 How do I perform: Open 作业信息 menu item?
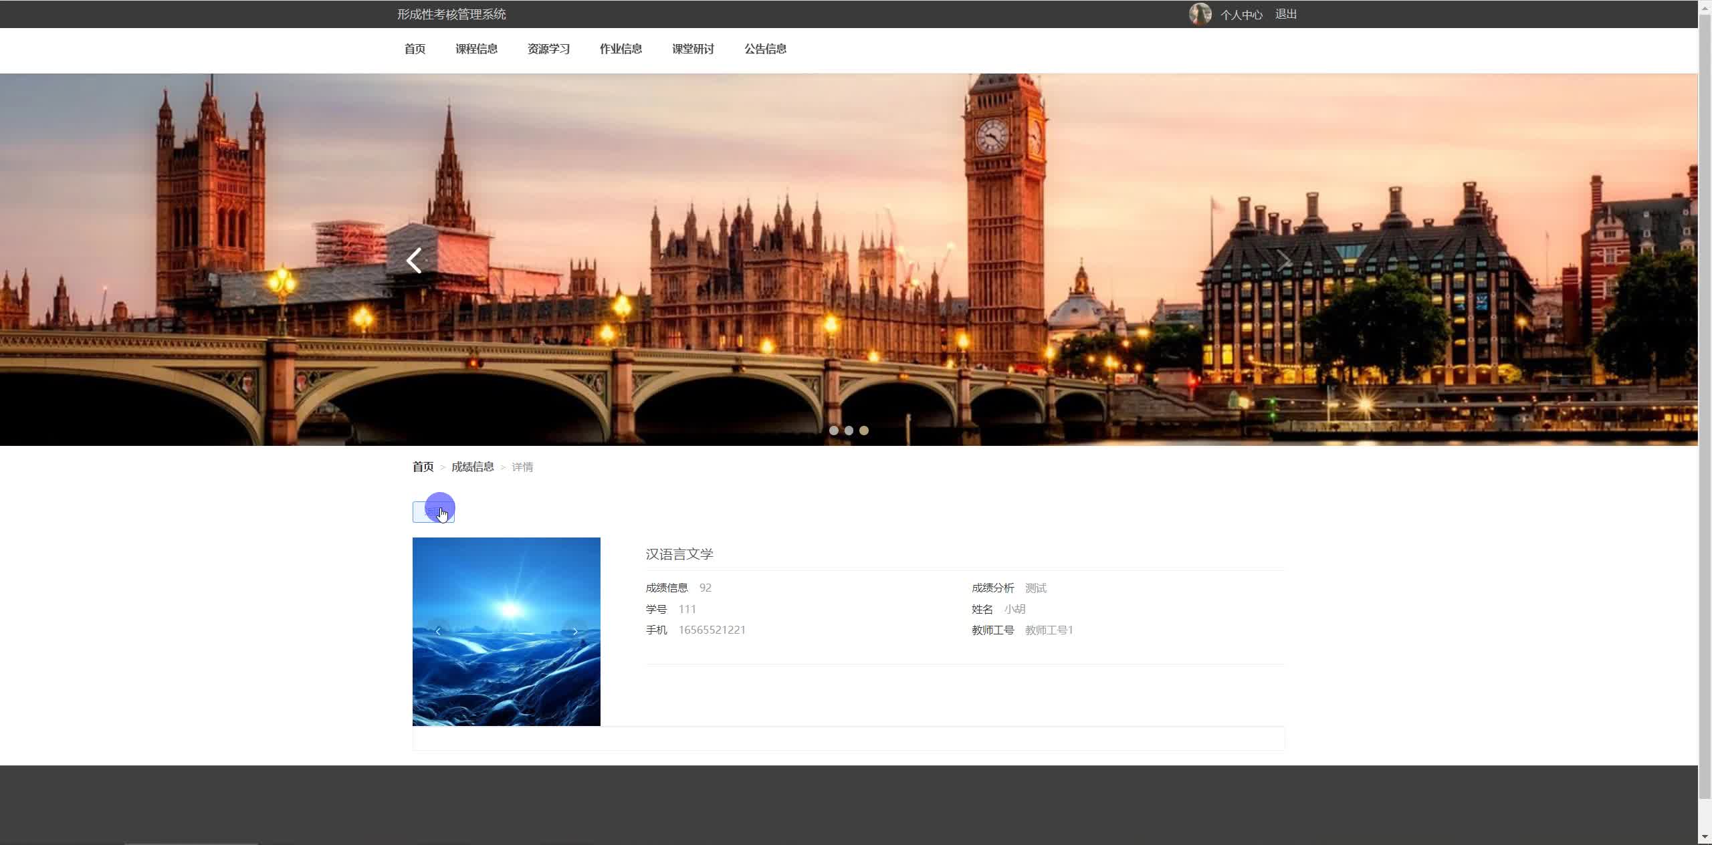coord(621,49)
